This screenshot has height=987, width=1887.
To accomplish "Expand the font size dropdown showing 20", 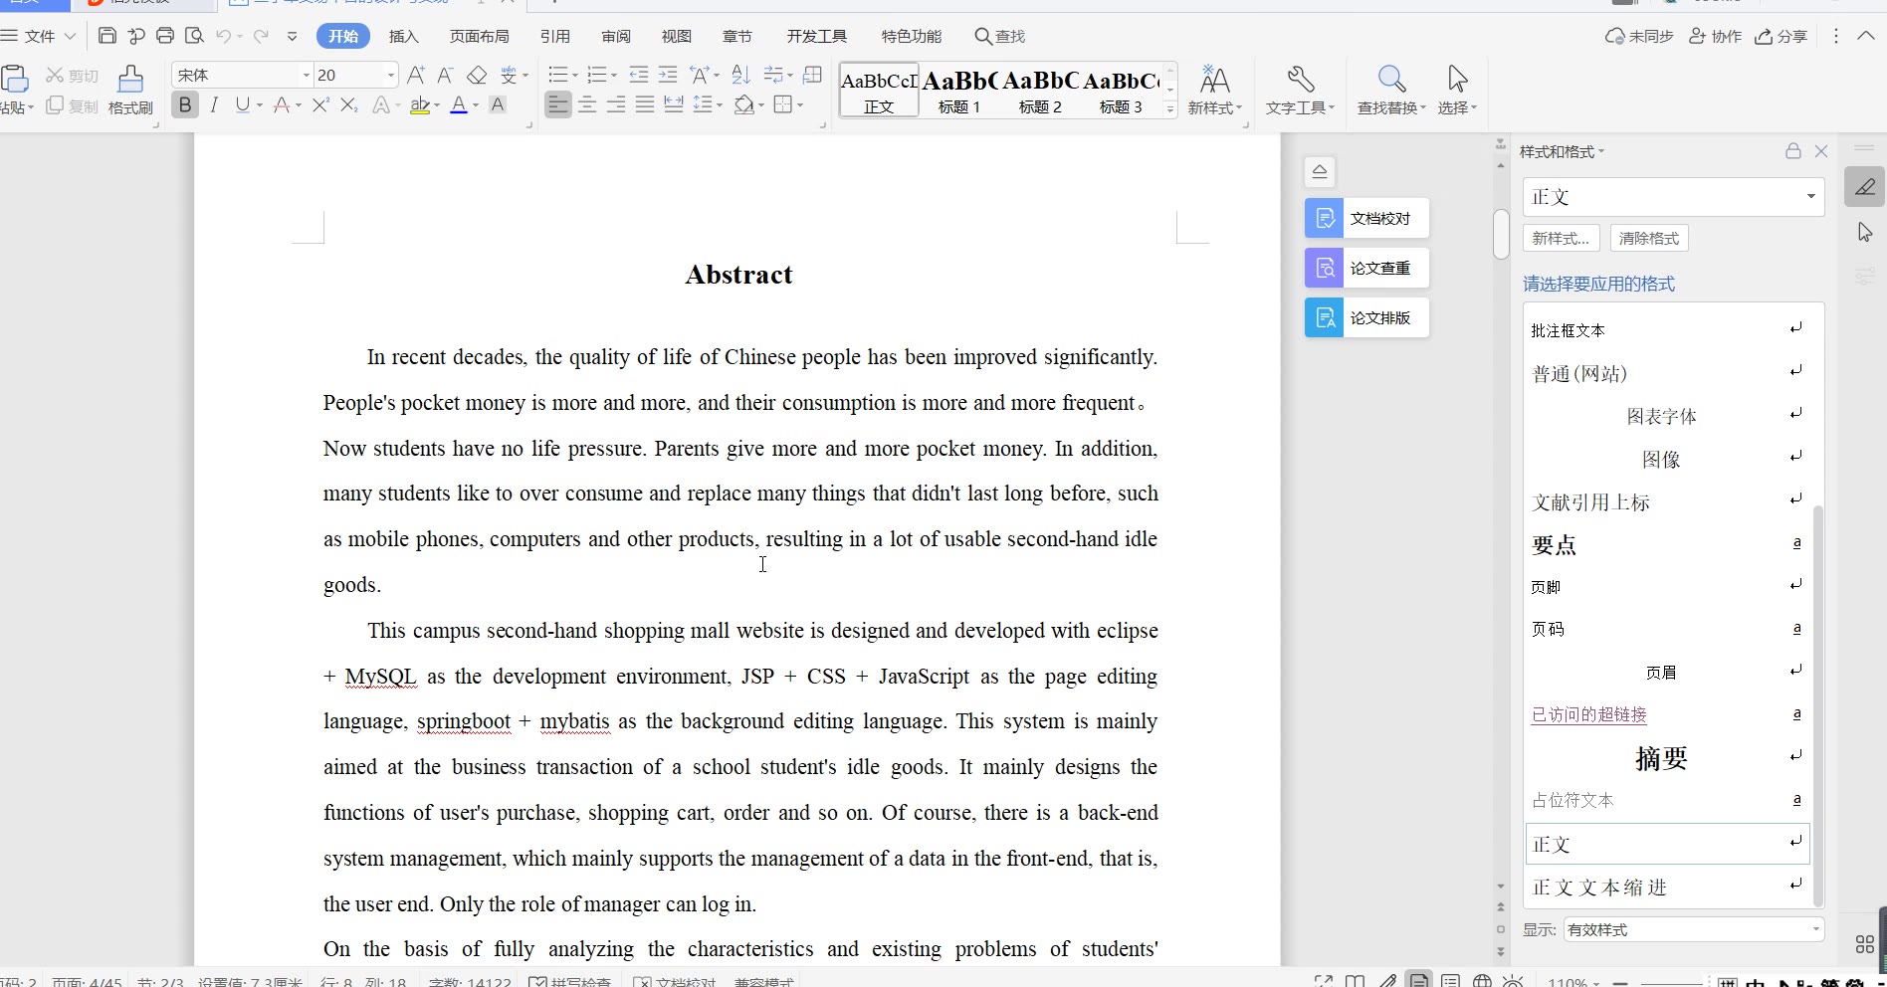I will tap(390, 76).
